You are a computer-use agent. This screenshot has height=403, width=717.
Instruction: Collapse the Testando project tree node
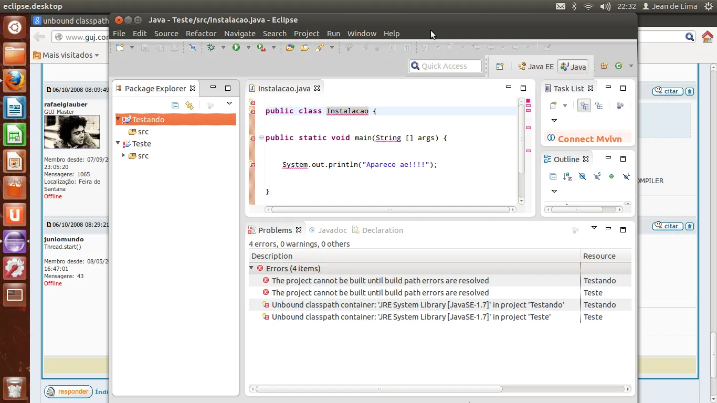pos(118,120)
